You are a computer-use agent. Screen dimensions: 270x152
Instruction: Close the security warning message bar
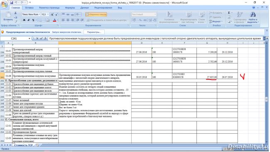click(x=267, y=30)
